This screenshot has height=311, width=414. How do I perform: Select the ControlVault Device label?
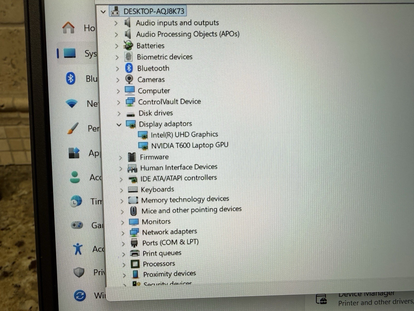click(x=169, y=102)
